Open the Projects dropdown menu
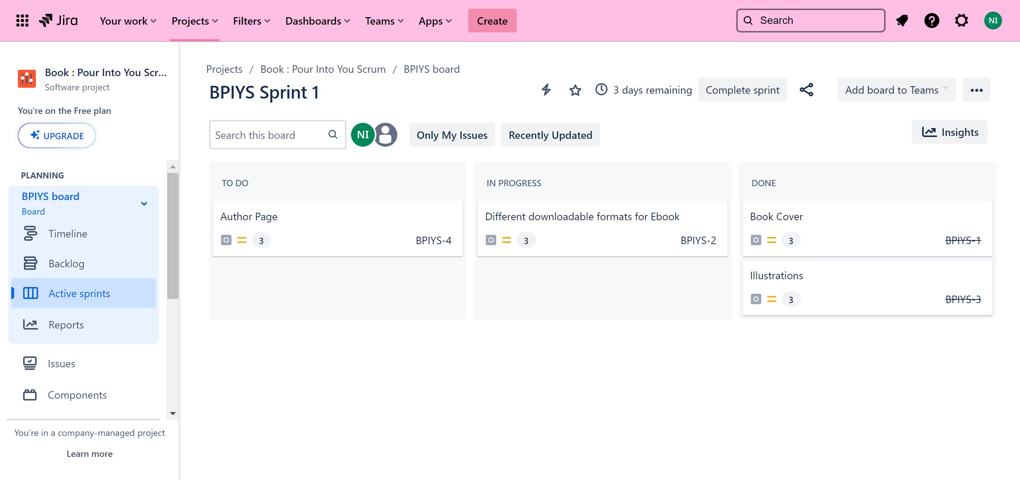This screenshot has height=480, width=1020. (195, 21)
